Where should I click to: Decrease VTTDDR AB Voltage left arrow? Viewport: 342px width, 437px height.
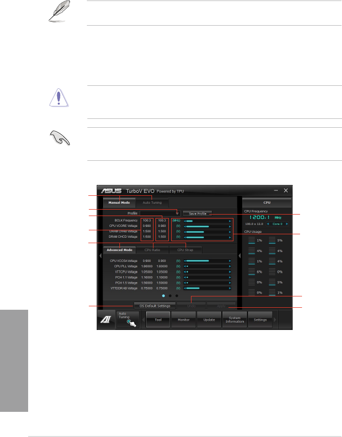click(x=185, y=288)
